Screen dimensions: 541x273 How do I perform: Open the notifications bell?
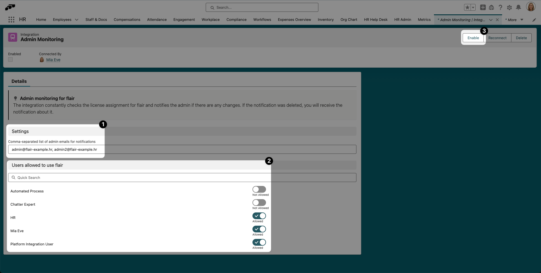518,8
